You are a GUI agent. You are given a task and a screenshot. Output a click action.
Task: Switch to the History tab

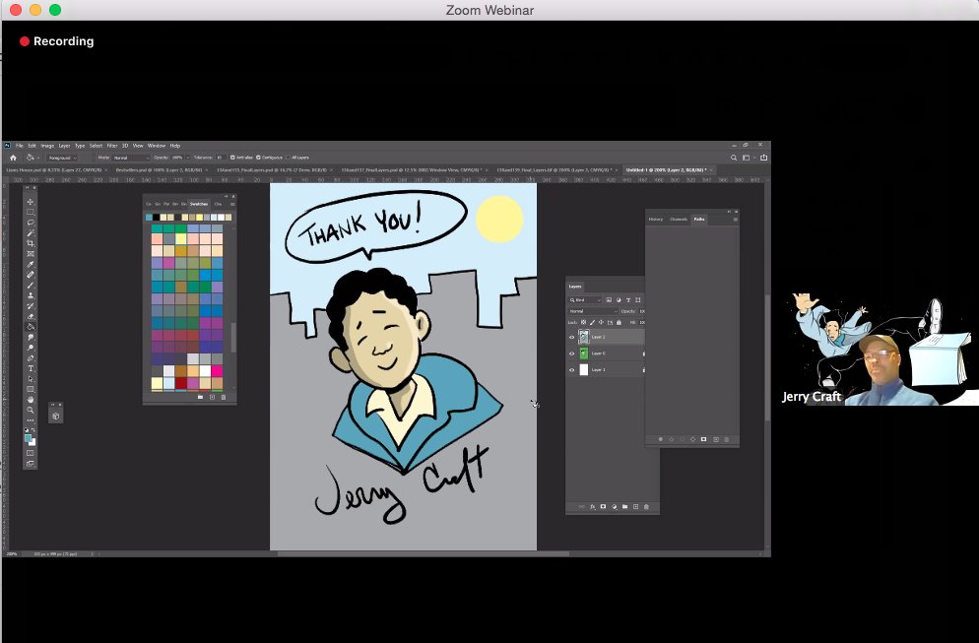coord(656,220)
